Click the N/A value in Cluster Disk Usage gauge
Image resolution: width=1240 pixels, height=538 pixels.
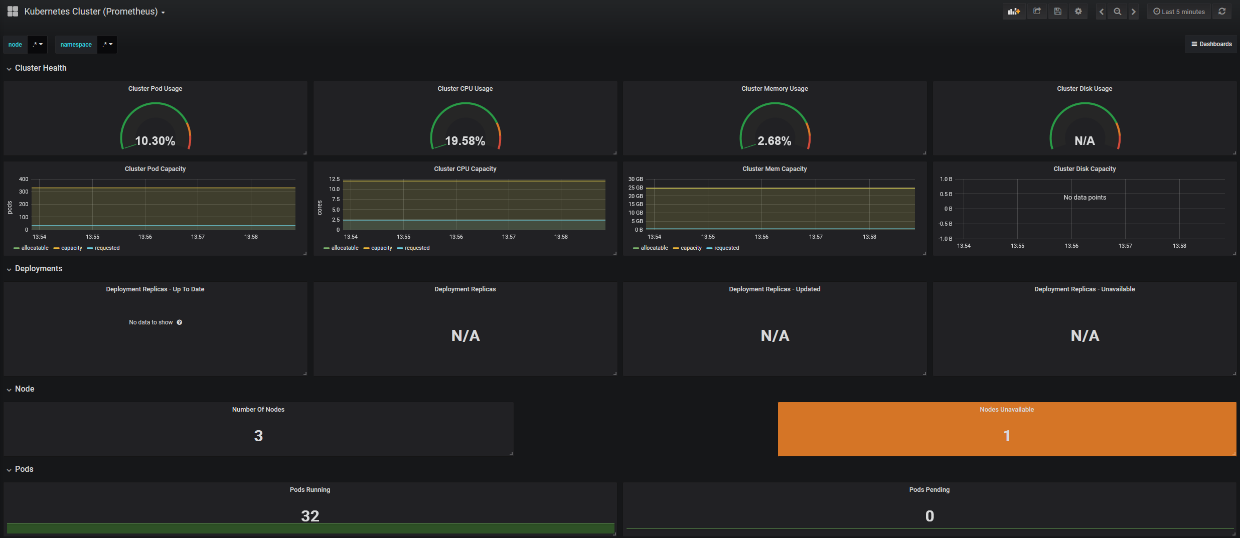pos(1084,141)
